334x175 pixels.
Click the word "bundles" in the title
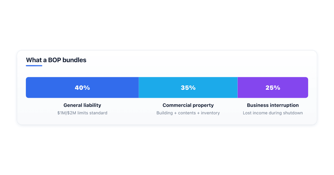pos(75,60)
